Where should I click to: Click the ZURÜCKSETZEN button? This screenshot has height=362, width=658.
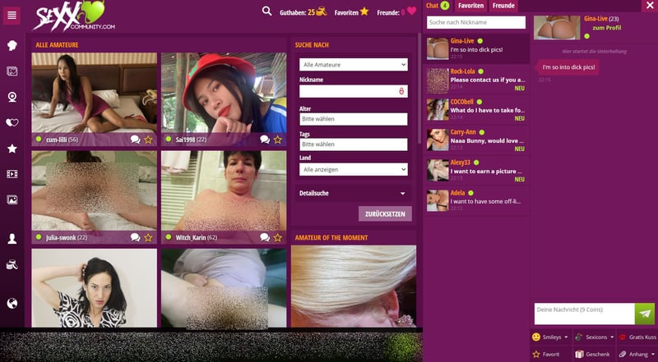(385, 213)
